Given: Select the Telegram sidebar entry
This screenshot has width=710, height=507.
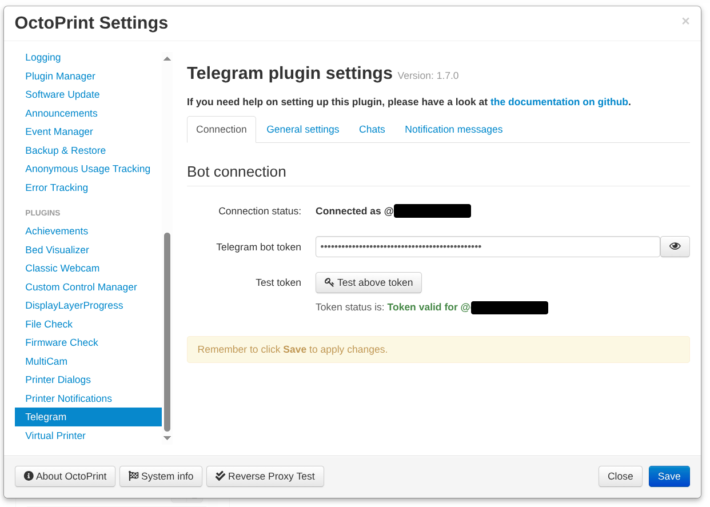Looking at the screenshot, I should coord(88,417).
